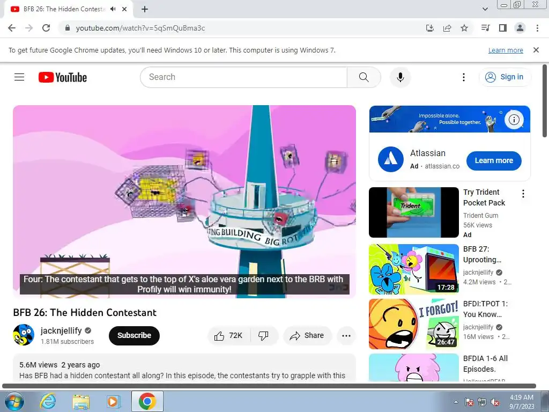Go back with the browser back arrow
The image size is (549, 412).
(x=12, y=28)
